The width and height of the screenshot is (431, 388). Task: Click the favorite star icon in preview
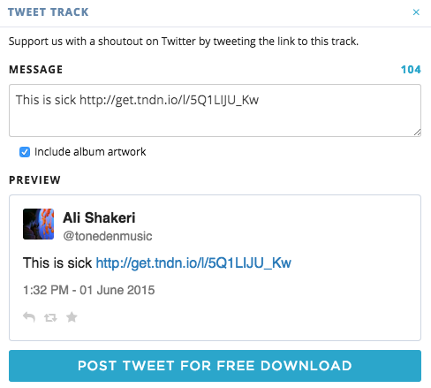pos(72,317)
